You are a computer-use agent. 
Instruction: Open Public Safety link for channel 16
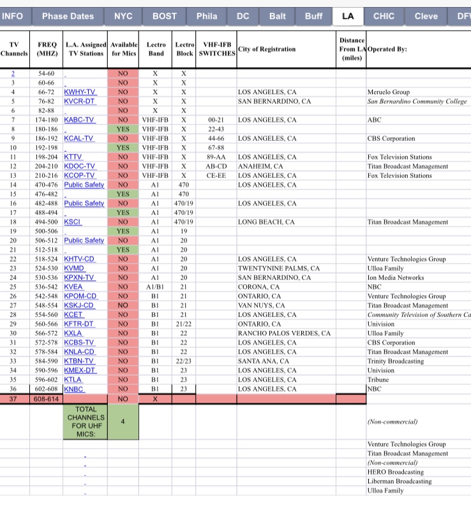[84, 204]
